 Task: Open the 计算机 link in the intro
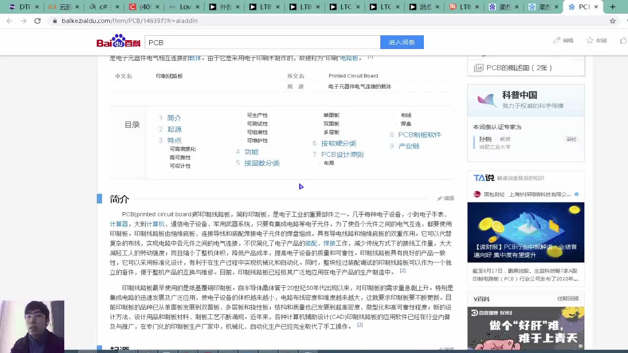click(156, 224)
